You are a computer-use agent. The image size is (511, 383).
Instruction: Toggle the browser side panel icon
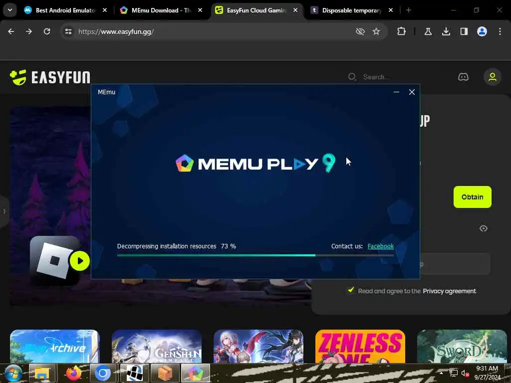[464, 31]
